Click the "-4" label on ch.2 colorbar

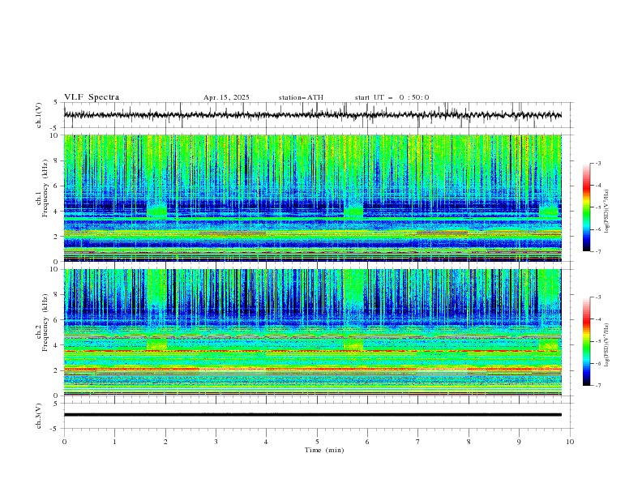(x=598, y=319)
